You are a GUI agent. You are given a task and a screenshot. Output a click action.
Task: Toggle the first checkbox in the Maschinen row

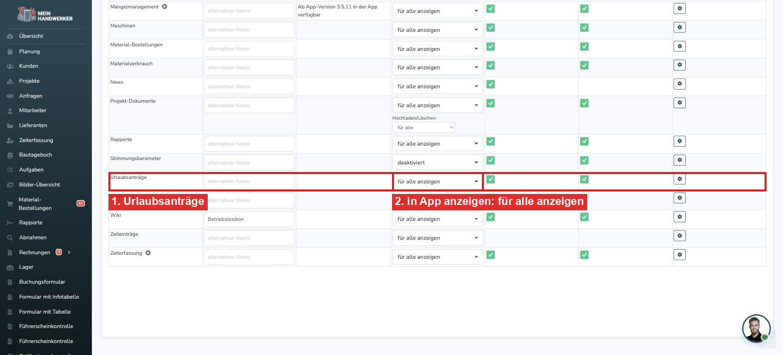pyautogui.click(x=490, y=27)
